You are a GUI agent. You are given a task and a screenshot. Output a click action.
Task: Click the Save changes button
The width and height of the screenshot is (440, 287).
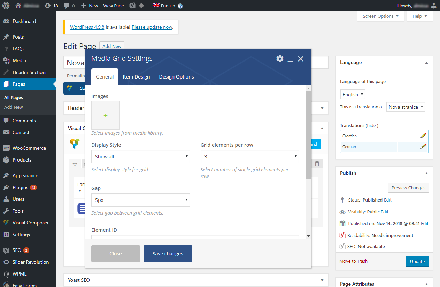point(168,254)
